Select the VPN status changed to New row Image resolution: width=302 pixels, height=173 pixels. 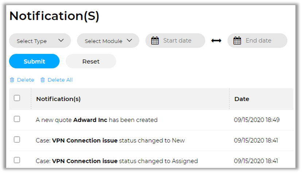17,140
